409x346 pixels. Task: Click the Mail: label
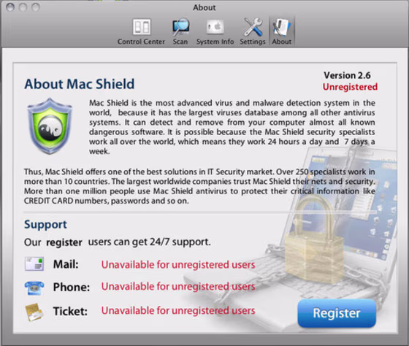click(66, 264)
